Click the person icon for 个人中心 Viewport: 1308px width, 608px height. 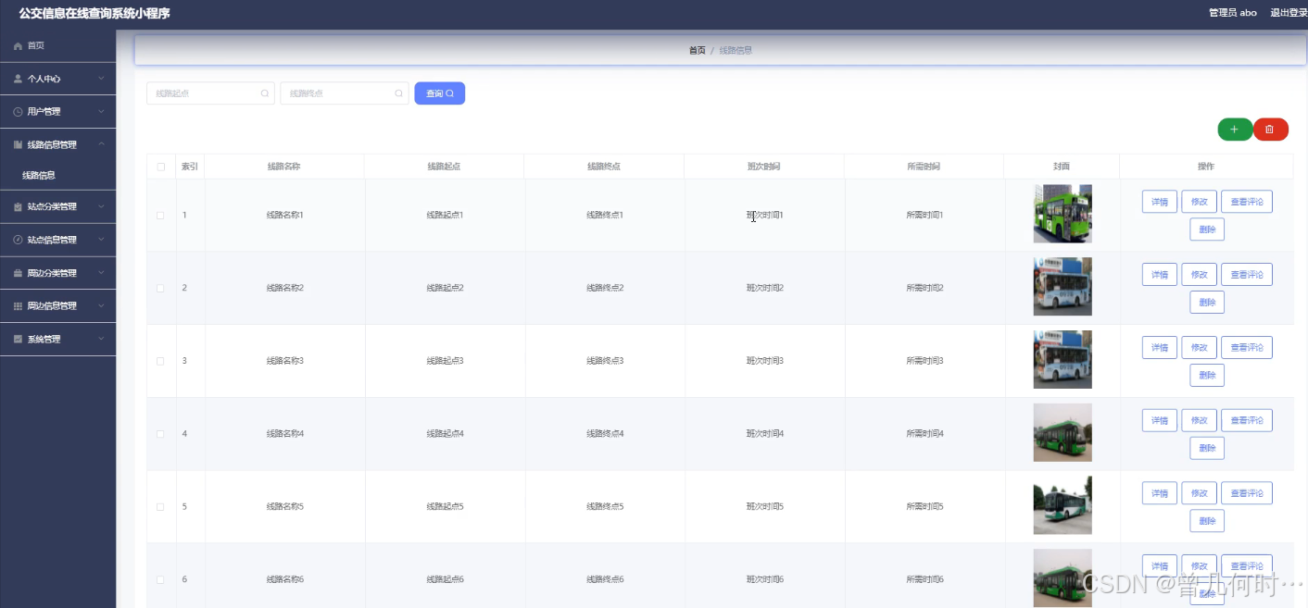[x=18, y=79]
